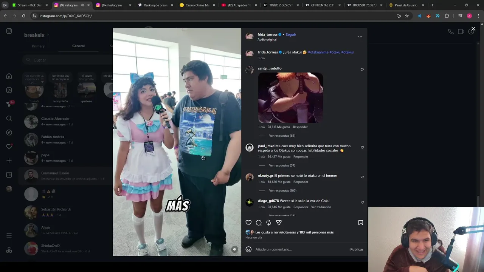Toggle the video sound speaker button
The width and height of the screenshot is (484, 272).
[234, 249]
